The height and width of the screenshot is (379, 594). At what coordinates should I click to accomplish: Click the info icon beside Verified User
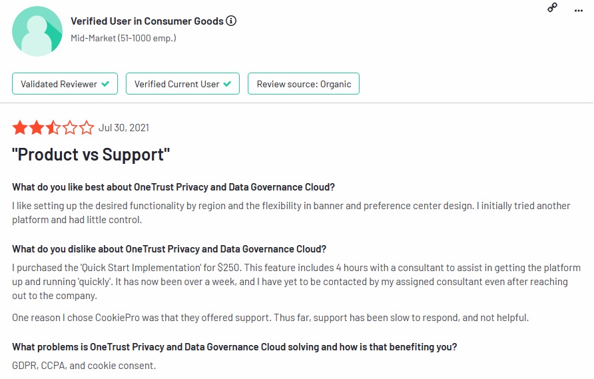[x=231, y=21]
